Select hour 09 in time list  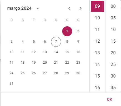[x=97, y=6]
